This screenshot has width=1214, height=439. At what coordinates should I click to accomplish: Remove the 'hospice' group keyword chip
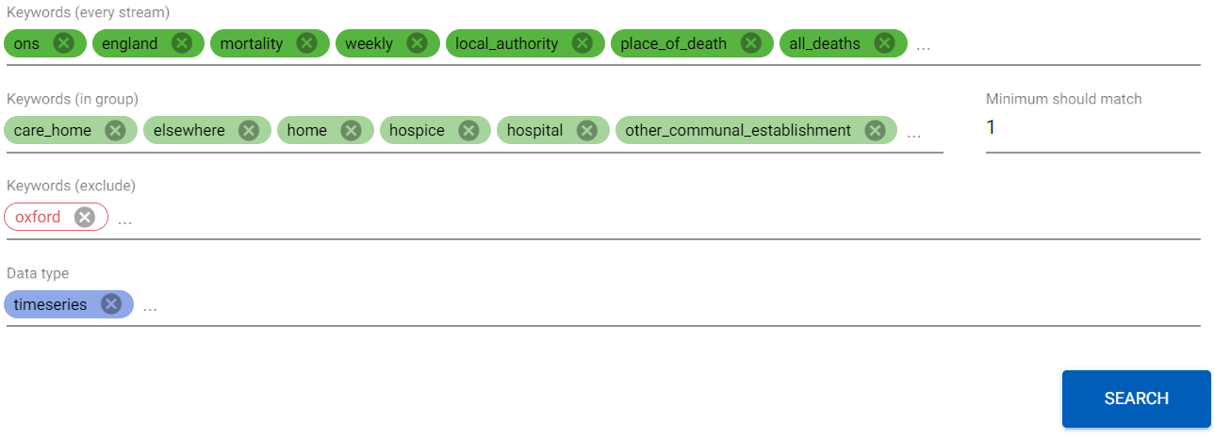468,130
